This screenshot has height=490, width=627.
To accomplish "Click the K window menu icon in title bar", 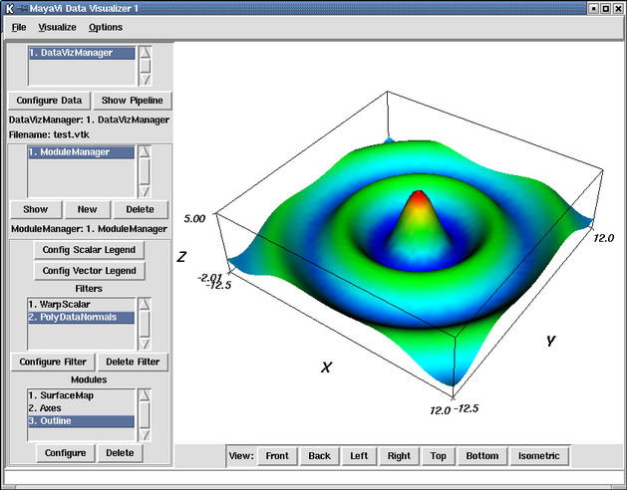I will pyautogui.click(x=9, y=8).
